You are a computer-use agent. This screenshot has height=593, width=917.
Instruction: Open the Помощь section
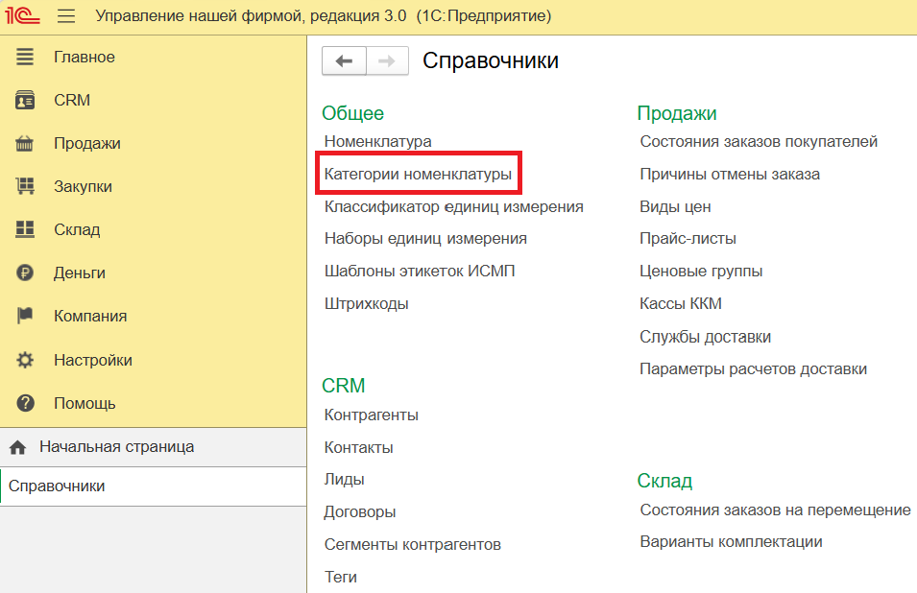pos(84,403)
